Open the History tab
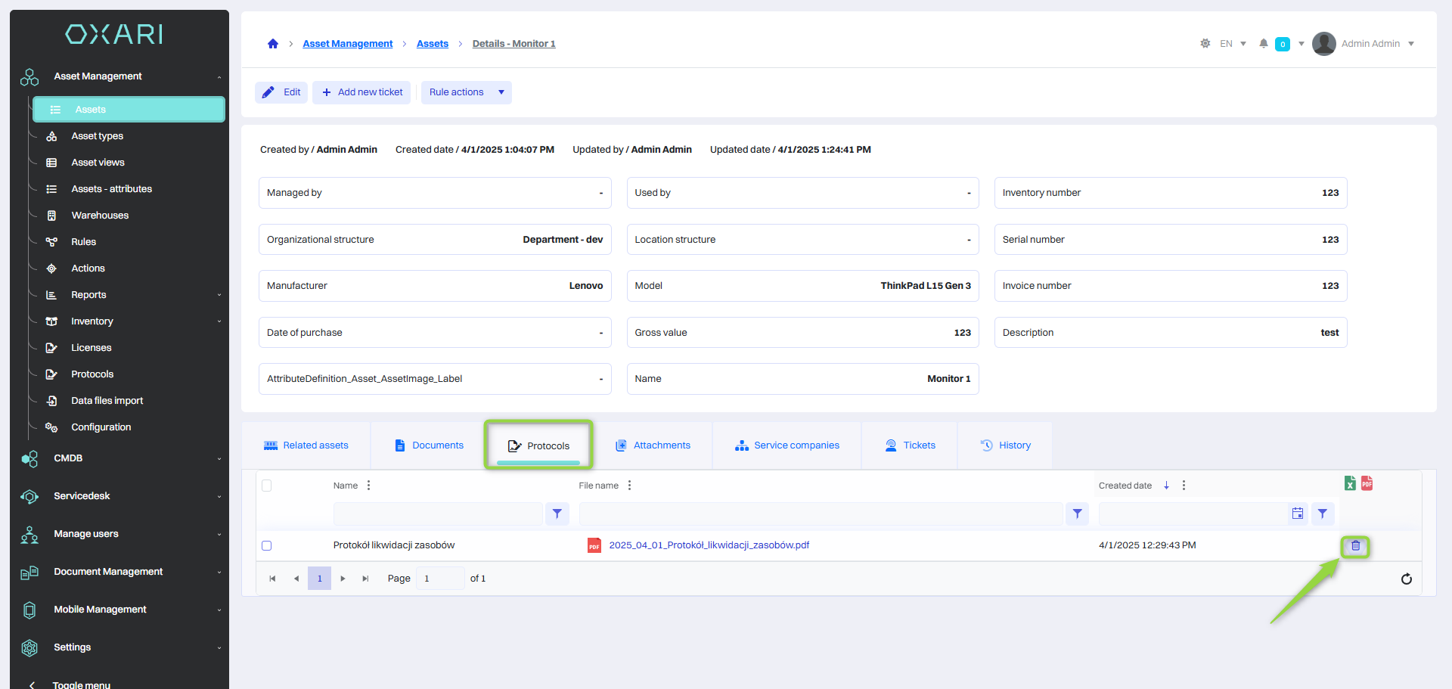This screenshot has height=689, width=1452. (1005, 445)
